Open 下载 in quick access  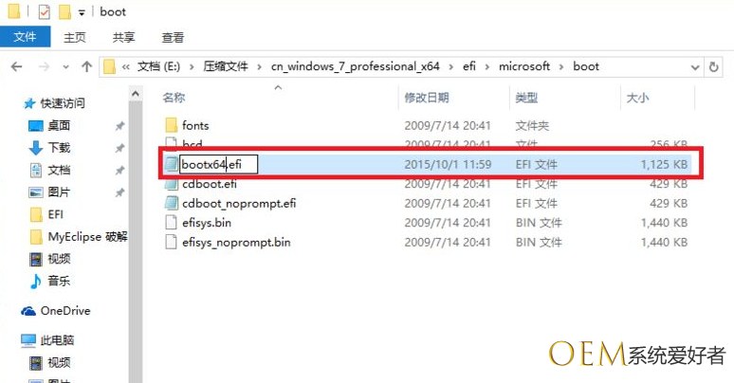click(x=59, y=148)
